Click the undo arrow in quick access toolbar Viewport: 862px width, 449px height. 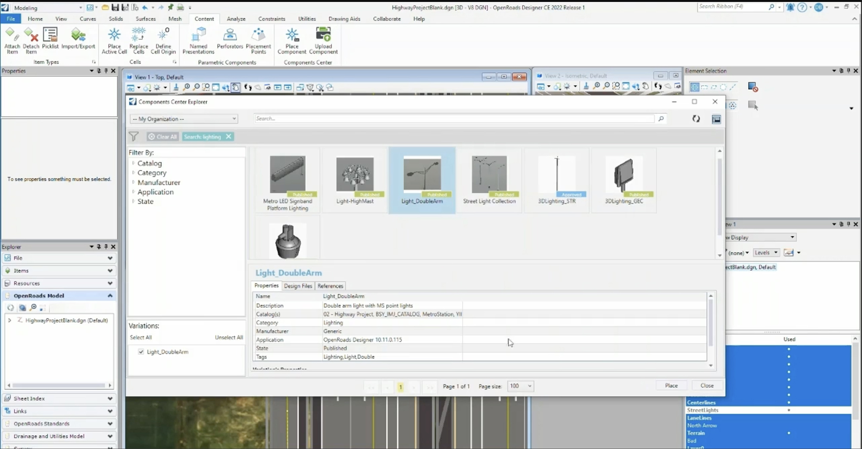[x=145, y=7]
